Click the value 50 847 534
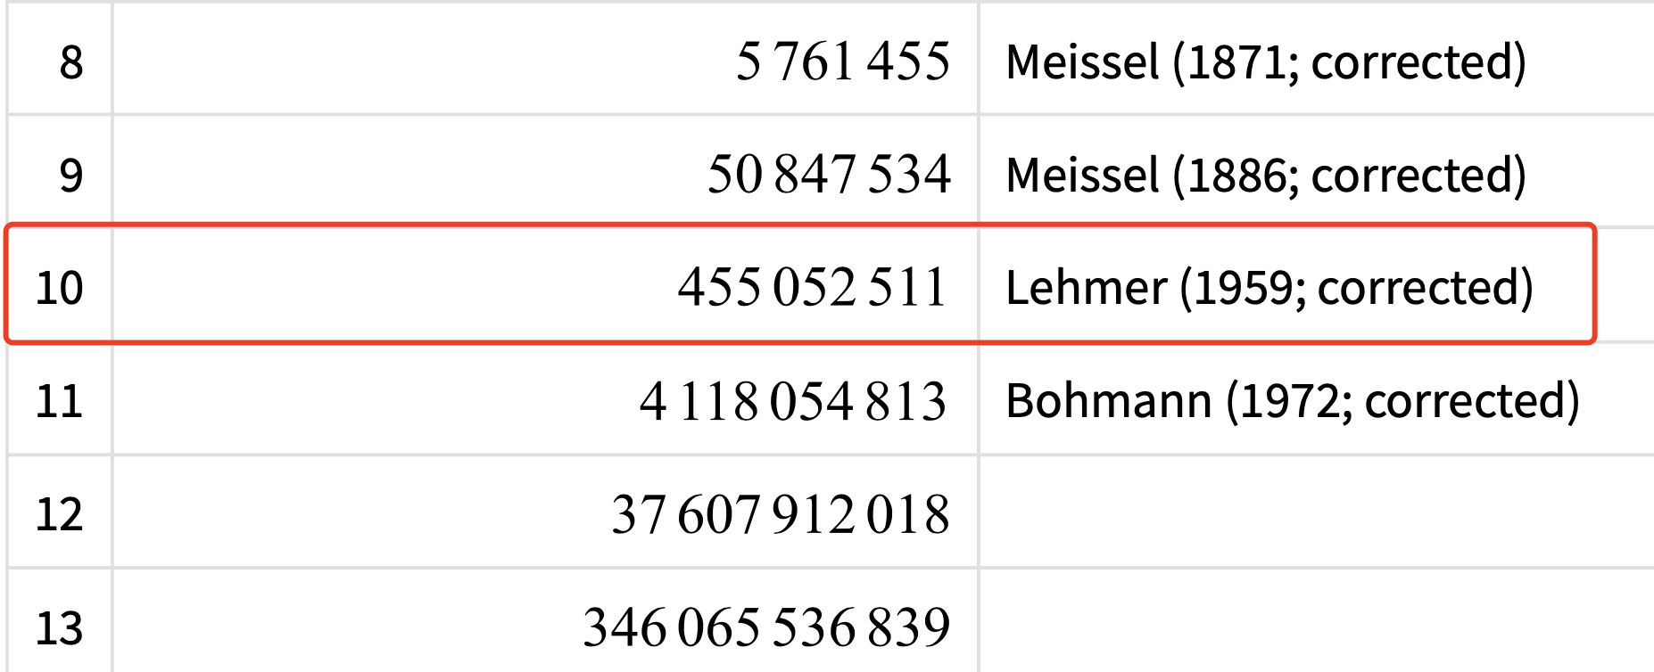Viewport: 1654px width, 672px height. [x=829, y=174]
